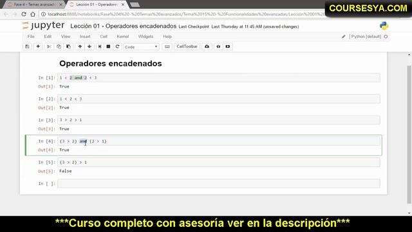The height and width of the screenshot is (232, 412).
Task: Click the empty code cell at bottom
Action: 219,184
